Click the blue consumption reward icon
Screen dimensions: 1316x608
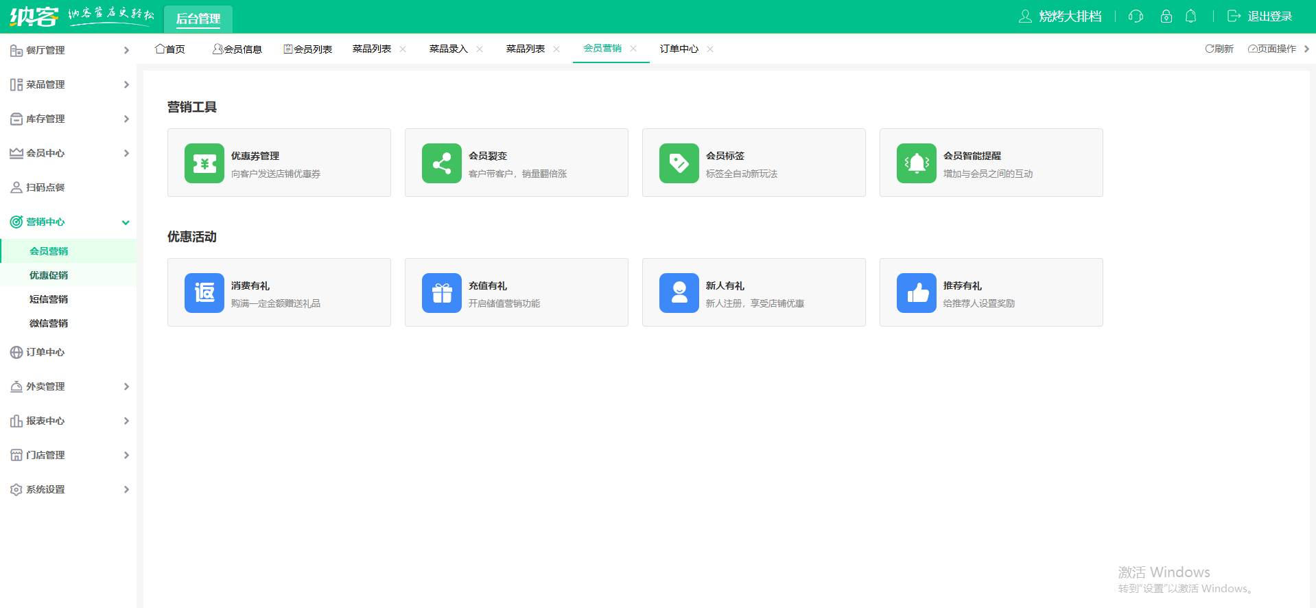[x=204, y=293]
